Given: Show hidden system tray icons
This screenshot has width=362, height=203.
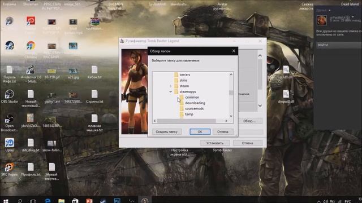Looking at the screenshot, I should (319, 201).
